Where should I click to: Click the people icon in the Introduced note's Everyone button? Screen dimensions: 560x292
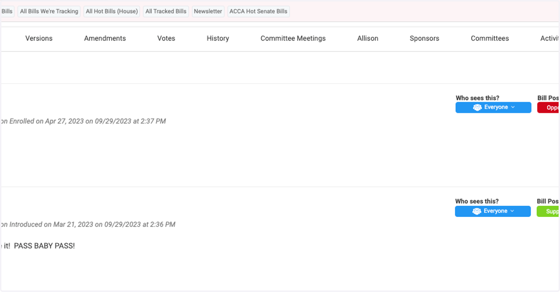(477, 211)
